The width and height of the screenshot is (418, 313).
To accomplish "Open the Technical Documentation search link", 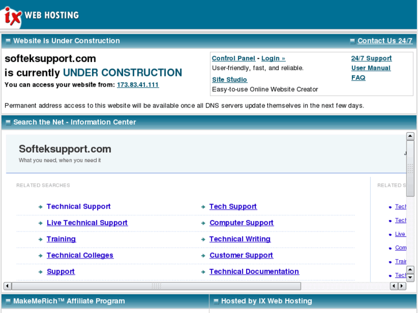I will pos(254,272).
